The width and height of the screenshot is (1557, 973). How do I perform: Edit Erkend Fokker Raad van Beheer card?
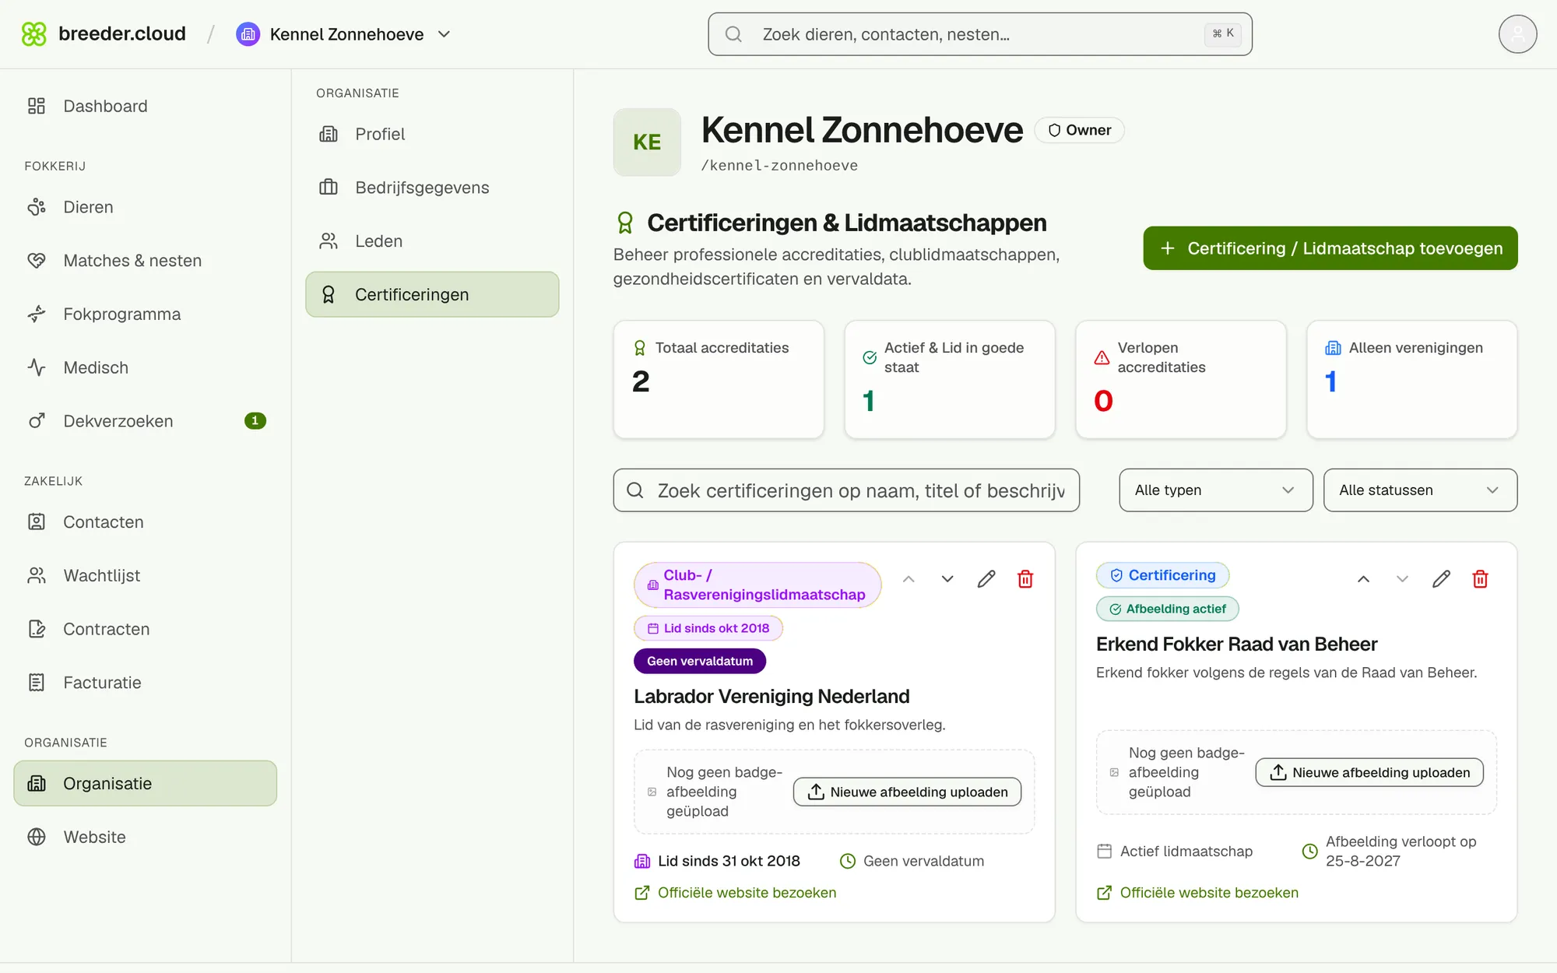point(1441,579)
